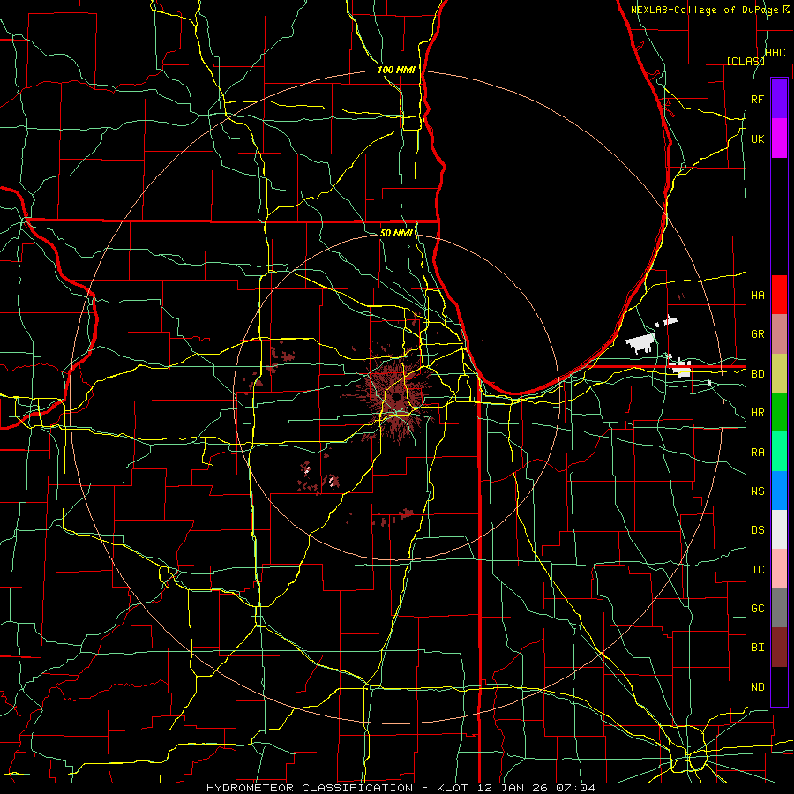Click the purple RF legend color swatch
This screenshot has width=794, height=794.
coord(779,99)
